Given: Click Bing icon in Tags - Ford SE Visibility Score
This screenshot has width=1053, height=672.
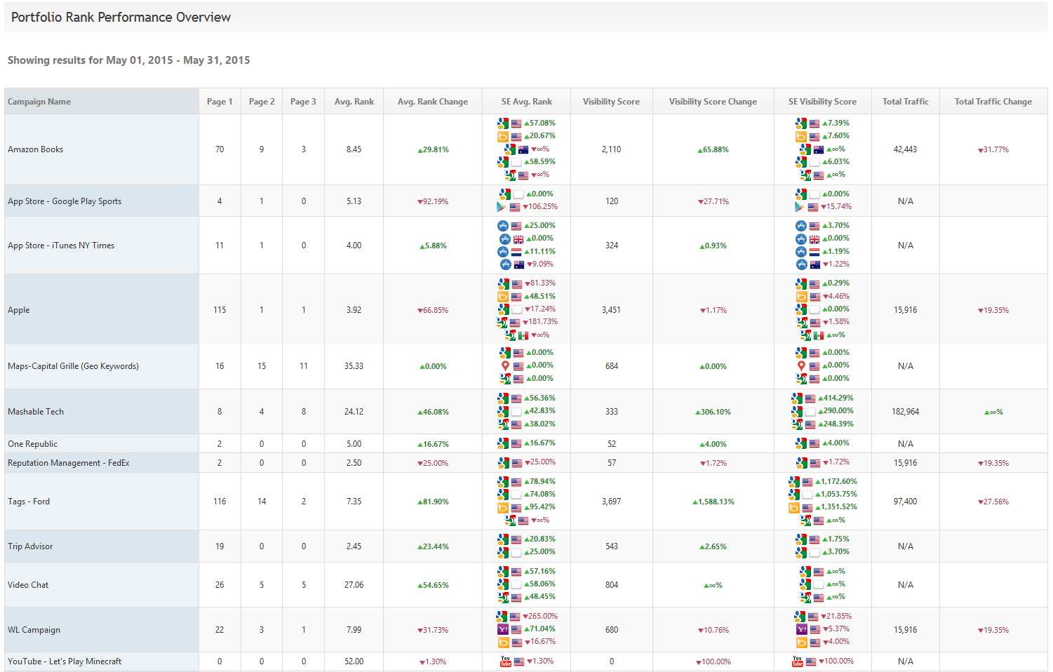Looking at the screenshot, I should (x=794, y=507).
